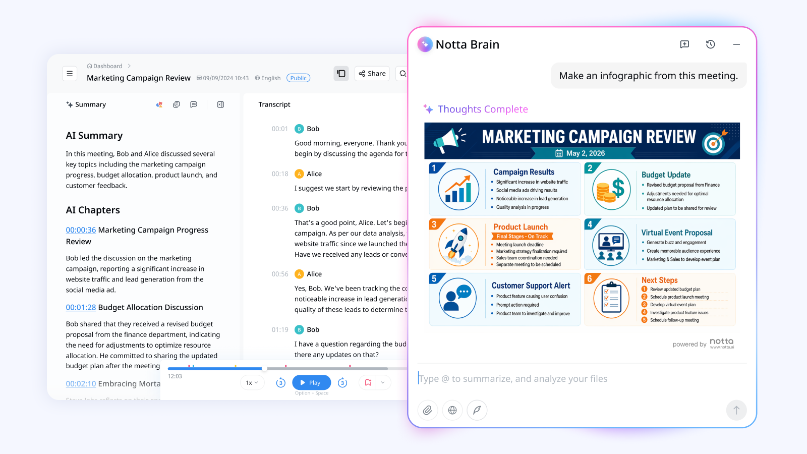Click the Summary sparkle icon
This screenshot has height=454, width=807.
[x=70, y=104]
